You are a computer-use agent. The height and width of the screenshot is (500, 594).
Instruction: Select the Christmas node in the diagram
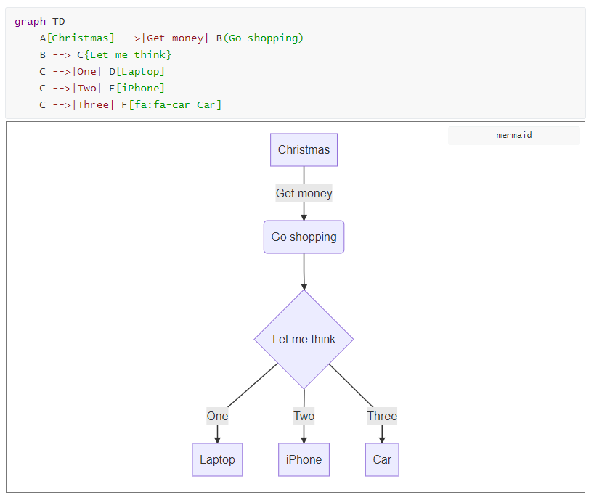pos(304,150)
